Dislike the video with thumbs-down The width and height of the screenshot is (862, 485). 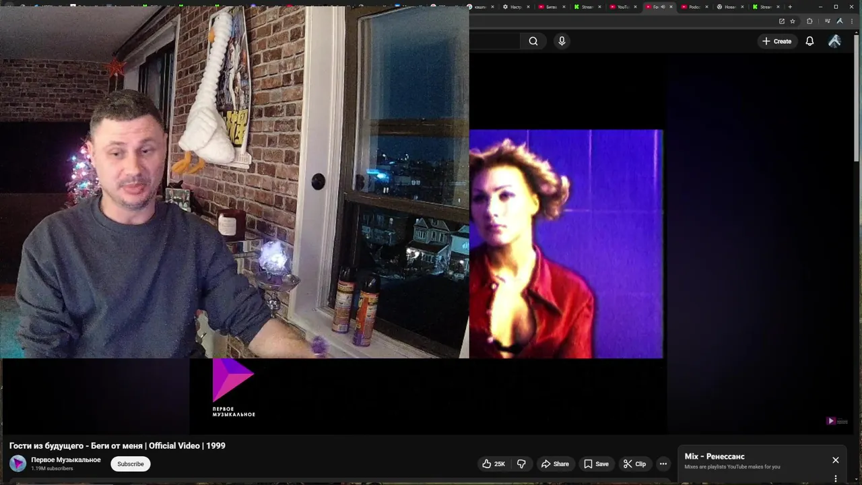[x=521, y=463]
